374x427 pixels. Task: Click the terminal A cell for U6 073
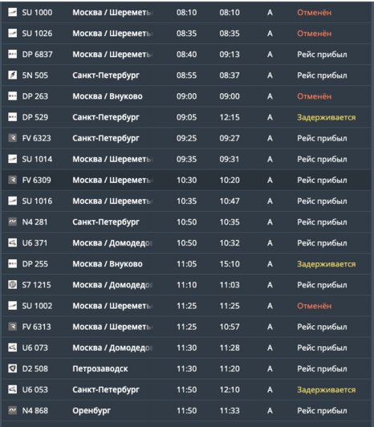[270, 348]
